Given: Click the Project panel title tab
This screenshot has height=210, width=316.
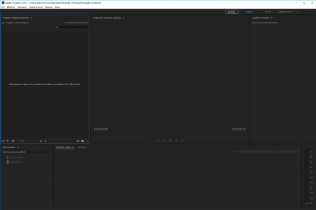Looking at the screenshot, I should (15, 18).
